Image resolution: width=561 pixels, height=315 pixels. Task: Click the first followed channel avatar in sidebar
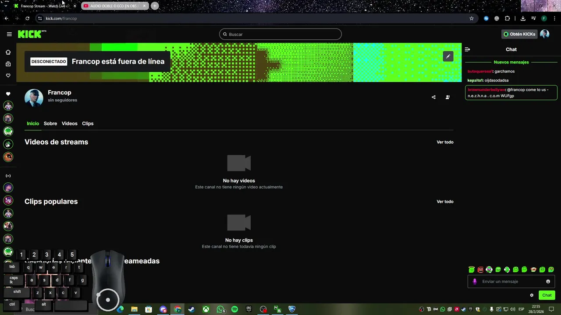click(x=8, y=105)
